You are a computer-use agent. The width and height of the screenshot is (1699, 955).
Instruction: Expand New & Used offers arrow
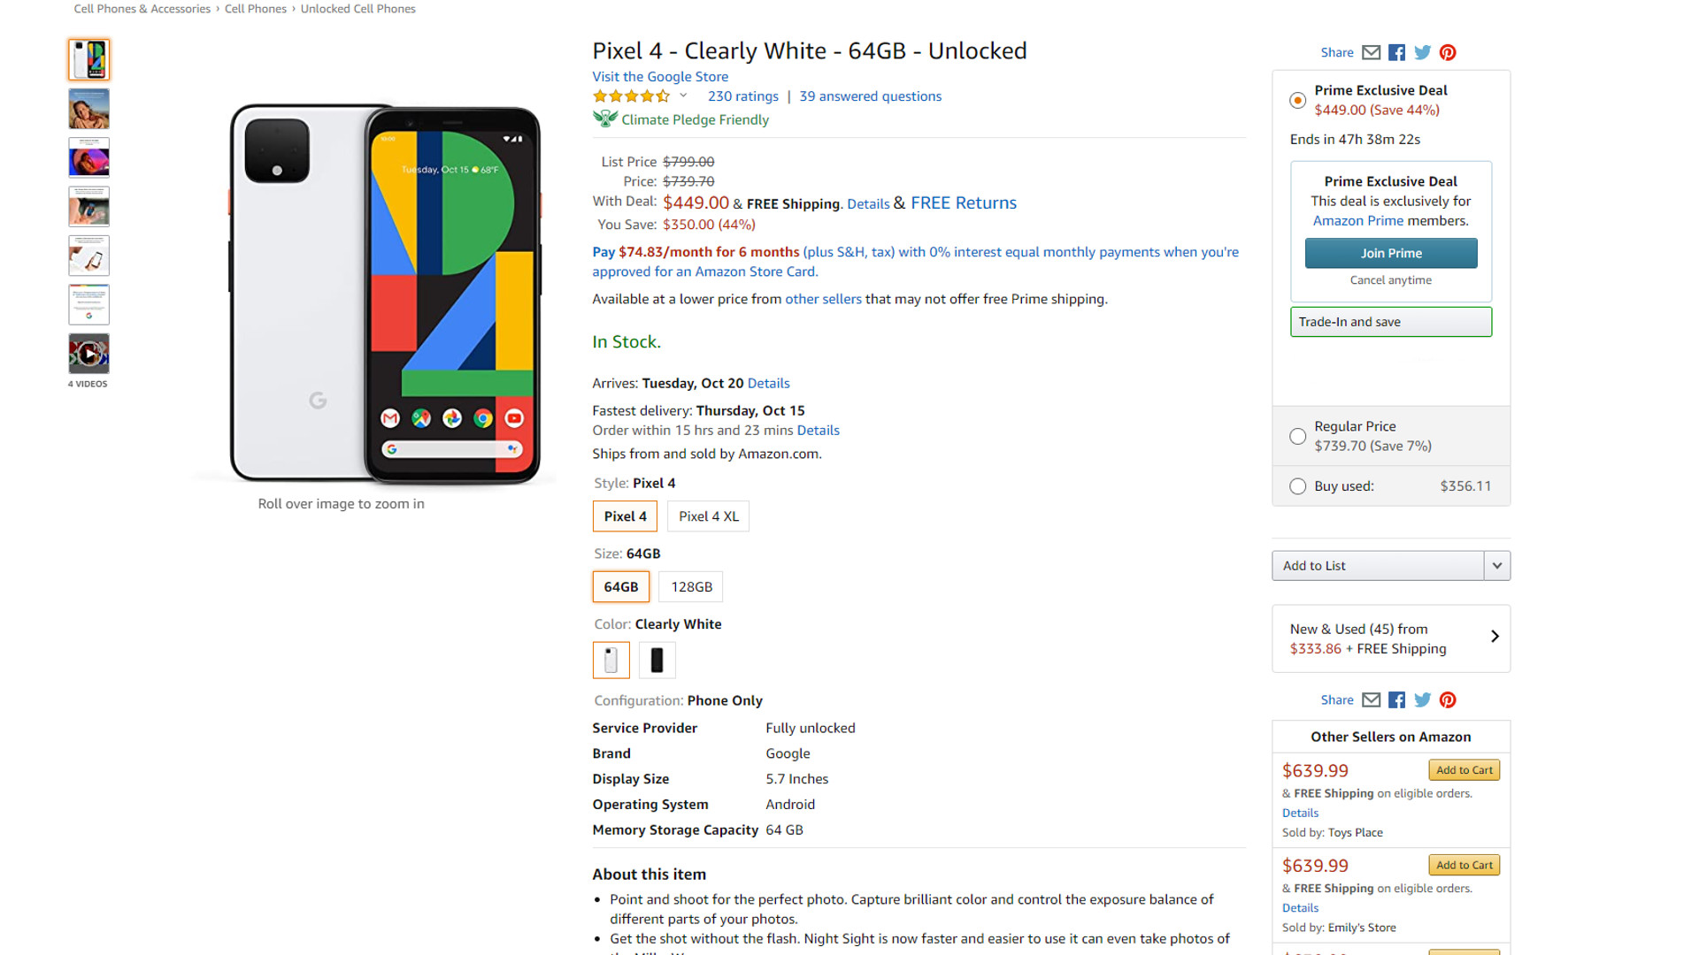click(x=1495, y=637)
